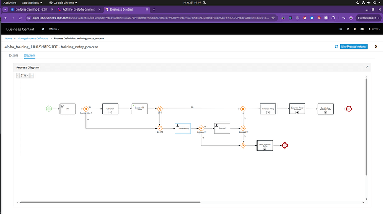Screen dimensions: 383x214
Task: Open the Applications menu in top bar
Action: pos(32,3)
